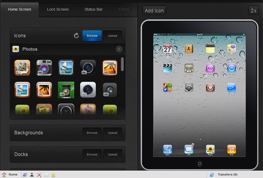Click the star favorites icon in bottom bar

click(54, 175)
